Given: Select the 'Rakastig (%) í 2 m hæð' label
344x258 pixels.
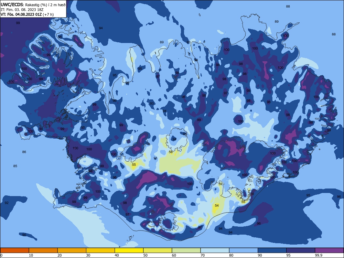Looking at the screenshot, I should point(45,5).
